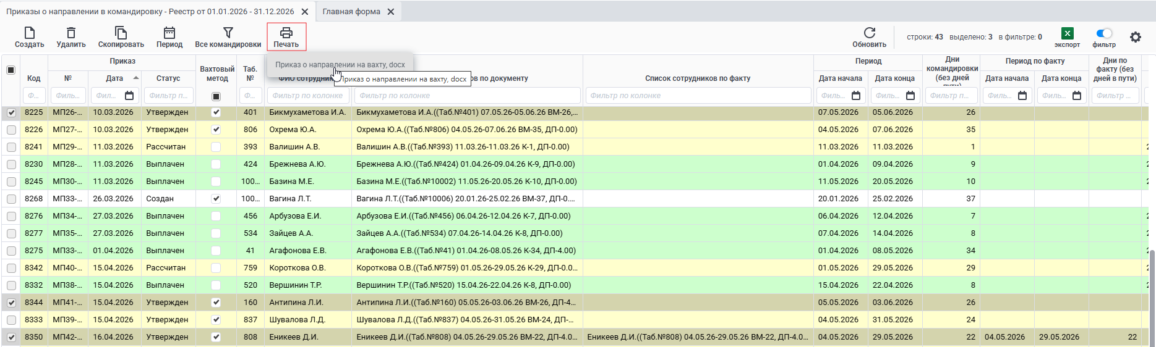The image size is (1156, 347).
Task: Click the Код column filter field
Action: [33, 96]
